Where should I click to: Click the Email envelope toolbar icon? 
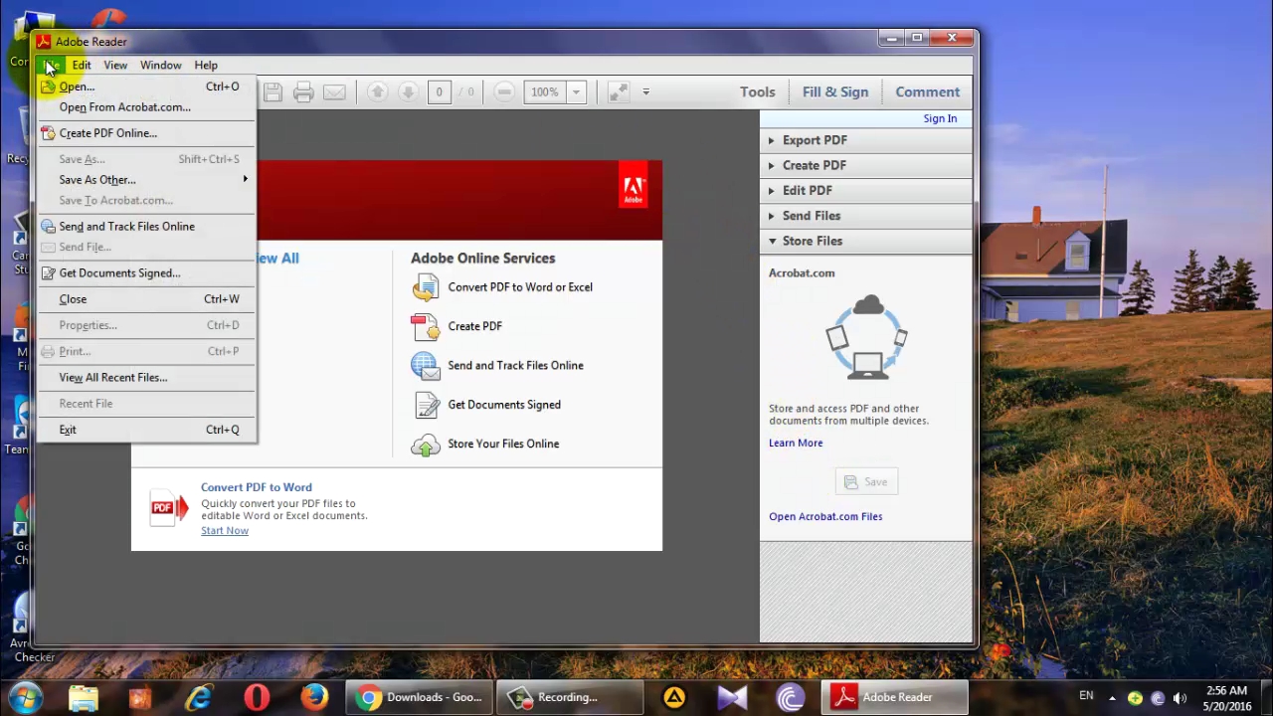click(x=334, y=92)
